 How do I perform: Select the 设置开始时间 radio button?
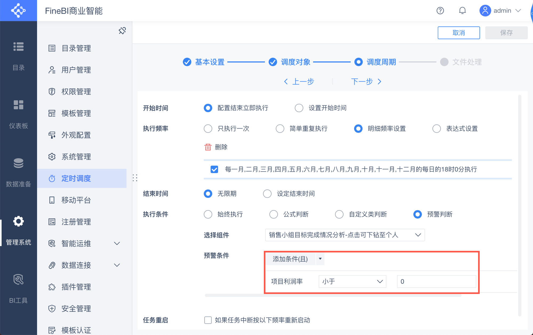point(299,108)
